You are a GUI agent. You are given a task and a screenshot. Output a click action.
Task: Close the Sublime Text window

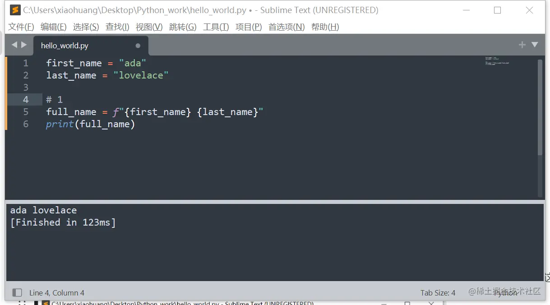(530, 10)
